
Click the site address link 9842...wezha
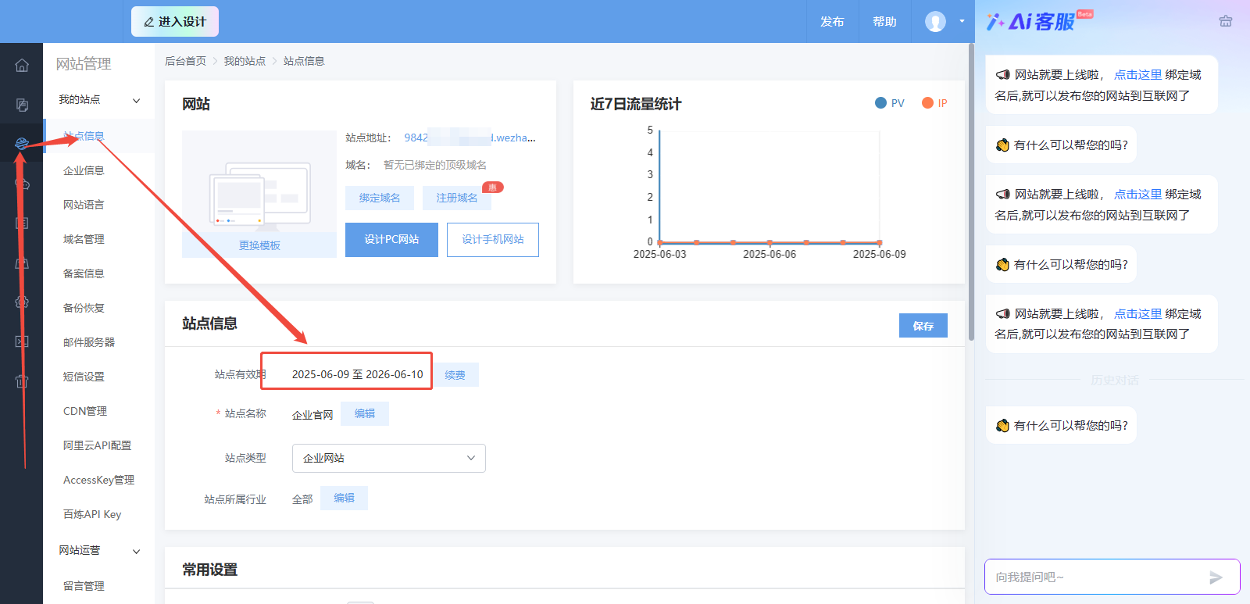tap(470, 138)
